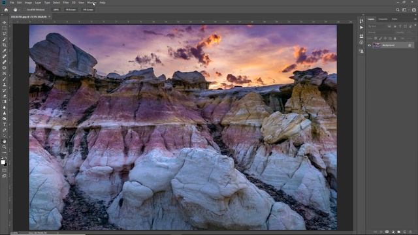Open the Window menu

91,3
